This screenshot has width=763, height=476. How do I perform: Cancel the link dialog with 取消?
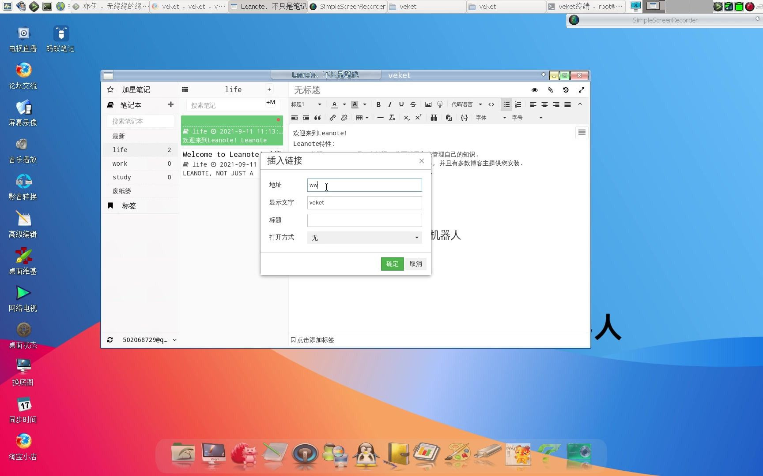(x=415, y=264)
